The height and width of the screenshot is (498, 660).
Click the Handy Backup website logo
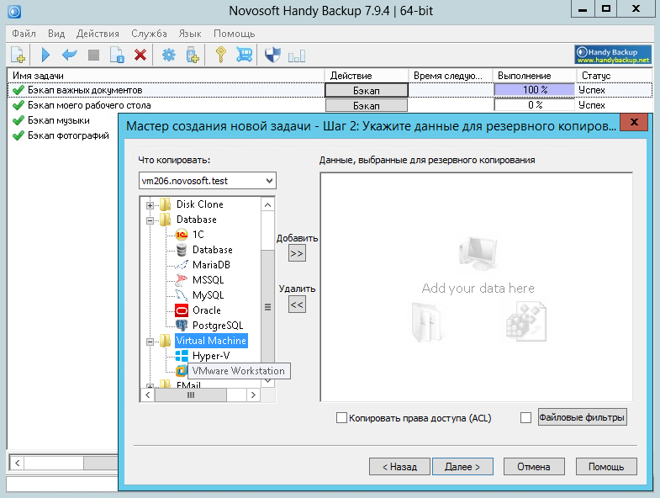pos(613,55)
